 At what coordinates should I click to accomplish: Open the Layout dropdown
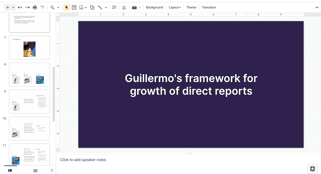tap(175, 7)
